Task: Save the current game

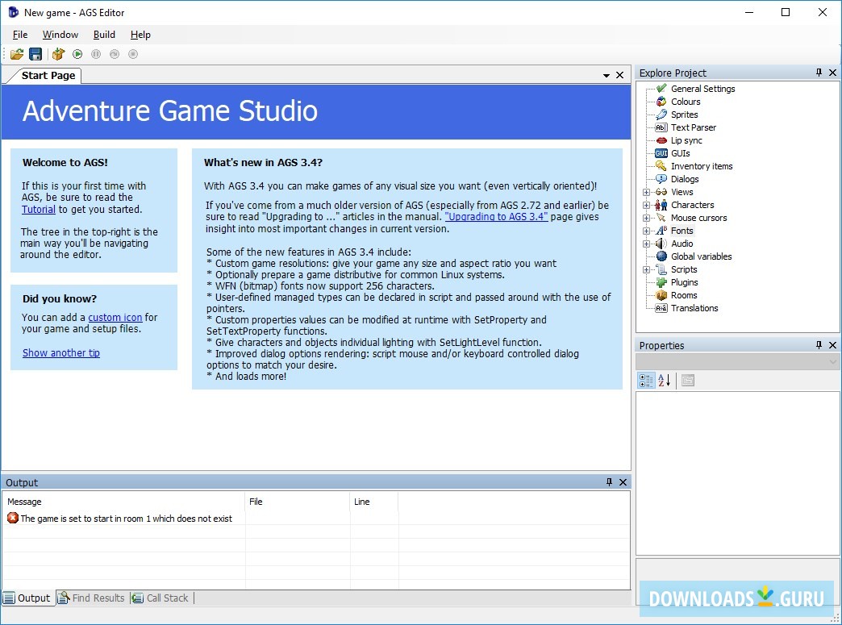Action: [35, 54]
